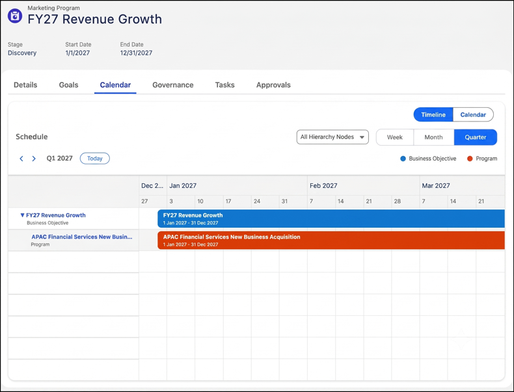Open the Tasks tab
Image resolution: width=514 pixels, height=392 pixels.
pyautogui.click(x=225, y=85)
